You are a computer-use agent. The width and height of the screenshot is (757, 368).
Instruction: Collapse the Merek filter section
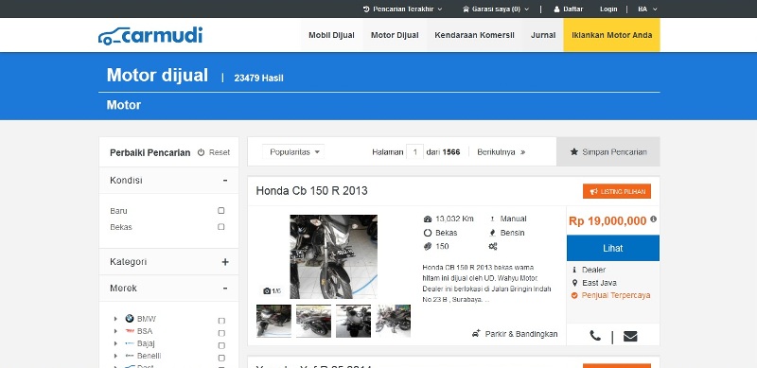pyautogui.click(x=225, y=289)
